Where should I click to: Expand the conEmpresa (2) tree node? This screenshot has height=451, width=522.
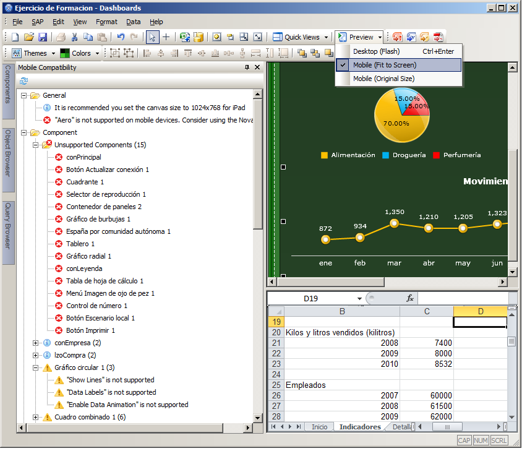click(x=36, y=343)
